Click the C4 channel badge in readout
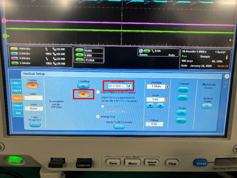 tap(14, 63)
